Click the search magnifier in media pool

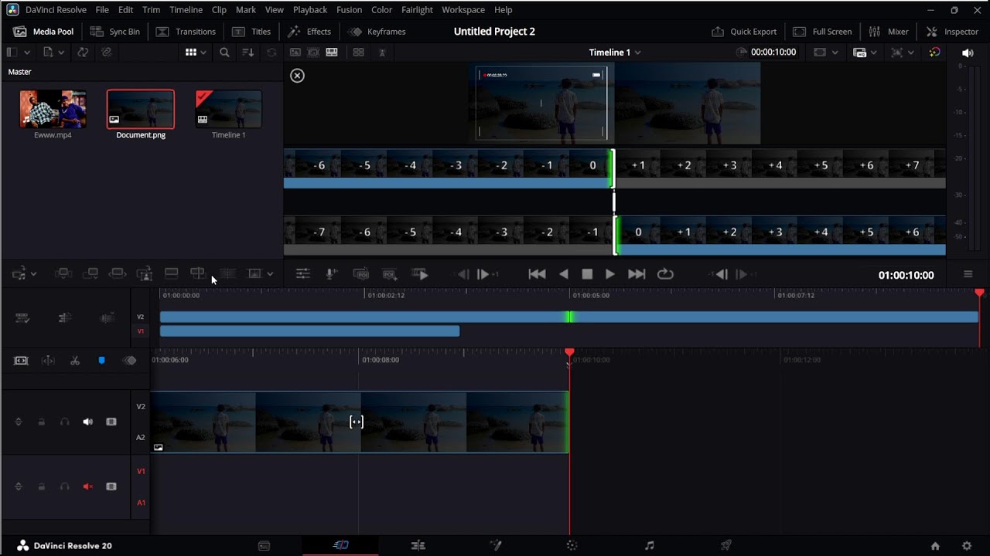click(224, 53)
